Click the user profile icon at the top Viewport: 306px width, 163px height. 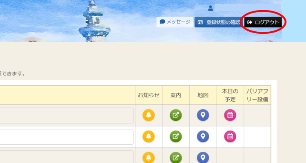[x=211, y=8]
